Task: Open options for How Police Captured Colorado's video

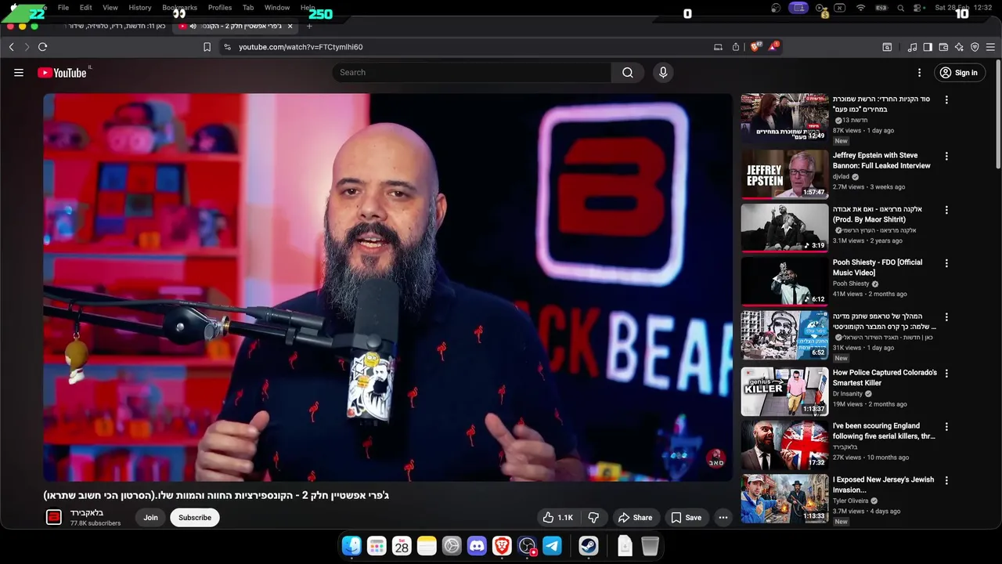Action: [946, 374]
